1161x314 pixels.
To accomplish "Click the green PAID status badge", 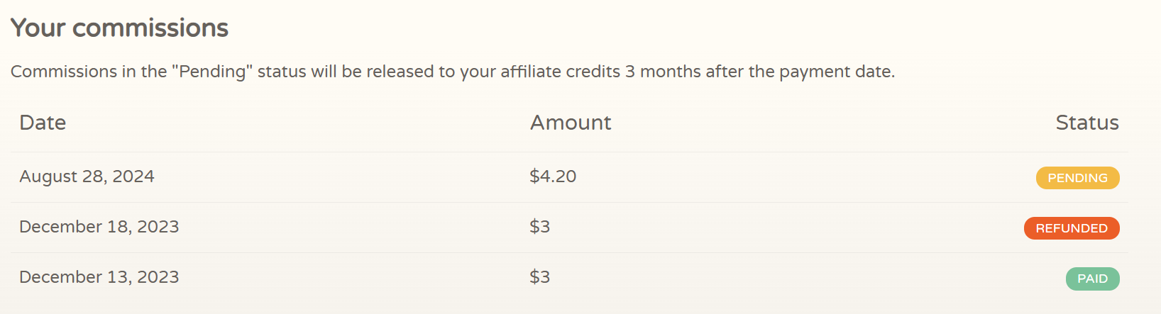I will click(x=1092, y=279).
